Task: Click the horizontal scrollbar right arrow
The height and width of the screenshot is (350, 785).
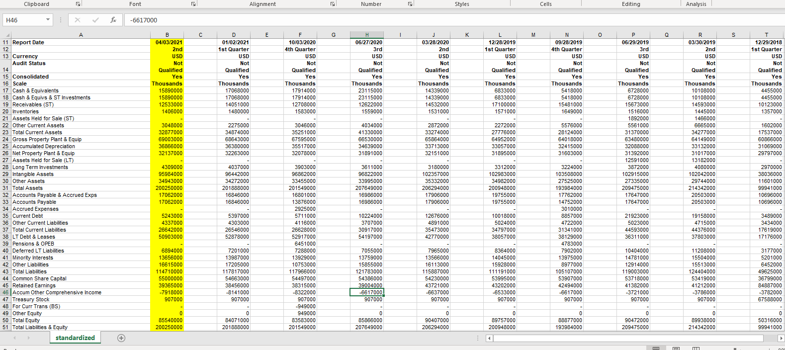Action: pos(781,338)
